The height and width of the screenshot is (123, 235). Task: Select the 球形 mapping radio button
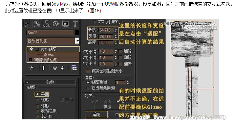37,106
